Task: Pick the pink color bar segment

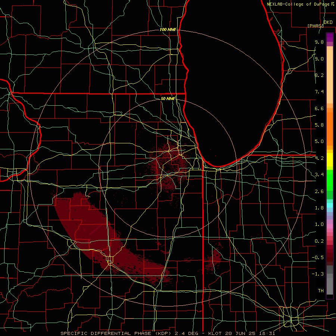Action: 330,226
